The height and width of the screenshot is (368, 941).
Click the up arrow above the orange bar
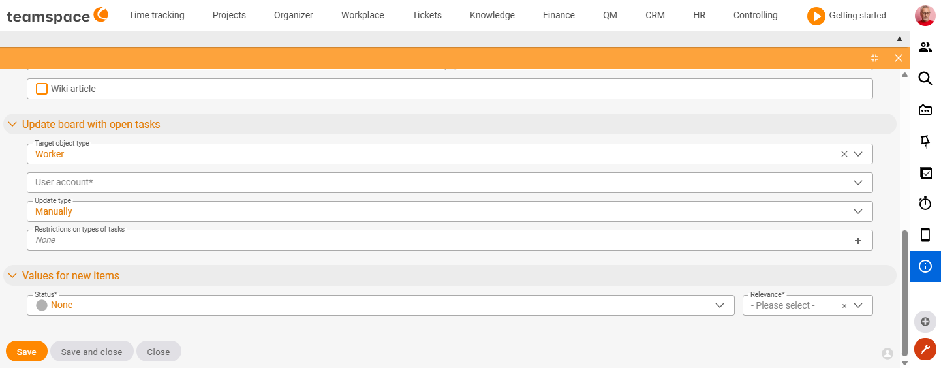click(x=899, y=39)
